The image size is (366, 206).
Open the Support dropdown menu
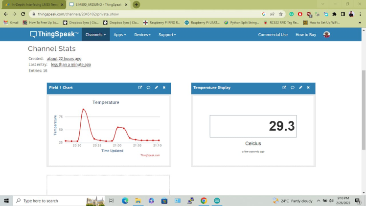(167, 35)
